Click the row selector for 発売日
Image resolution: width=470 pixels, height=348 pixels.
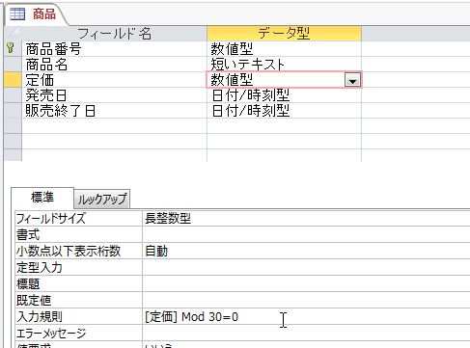click(x=13, y=94)
